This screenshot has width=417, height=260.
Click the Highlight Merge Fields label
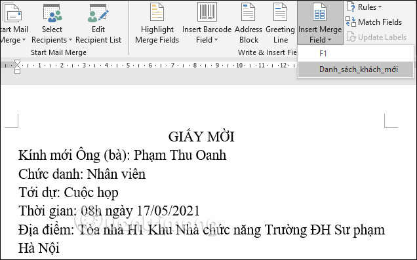pyautogui.click(x=157, y=35)
